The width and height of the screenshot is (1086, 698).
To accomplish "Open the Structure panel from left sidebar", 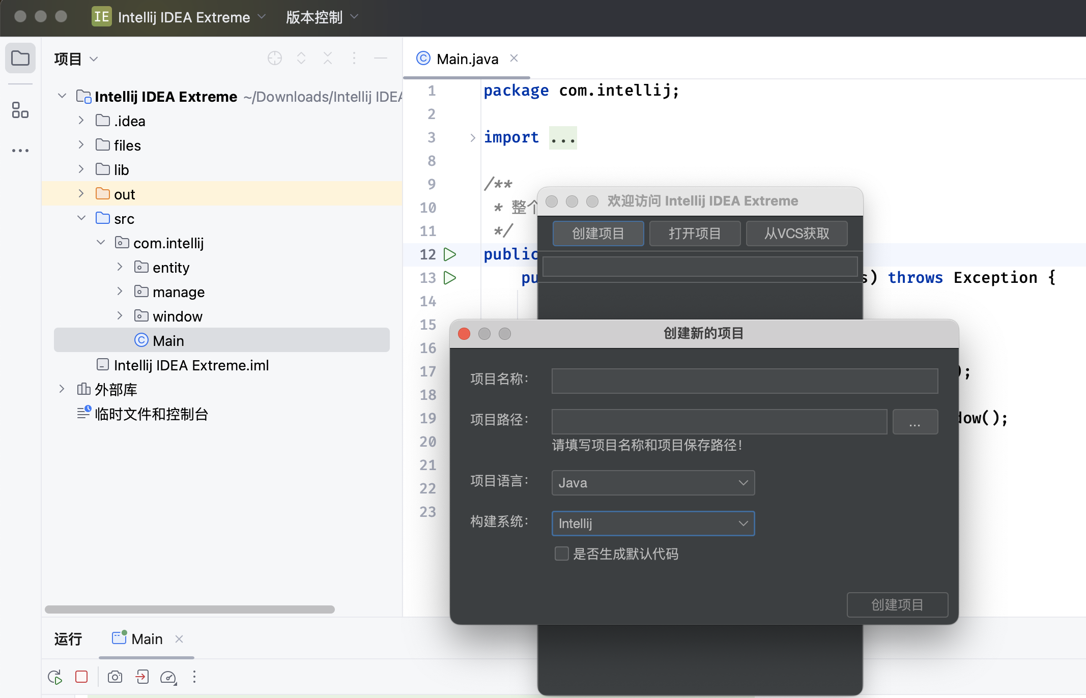I will tap(20, 110).
